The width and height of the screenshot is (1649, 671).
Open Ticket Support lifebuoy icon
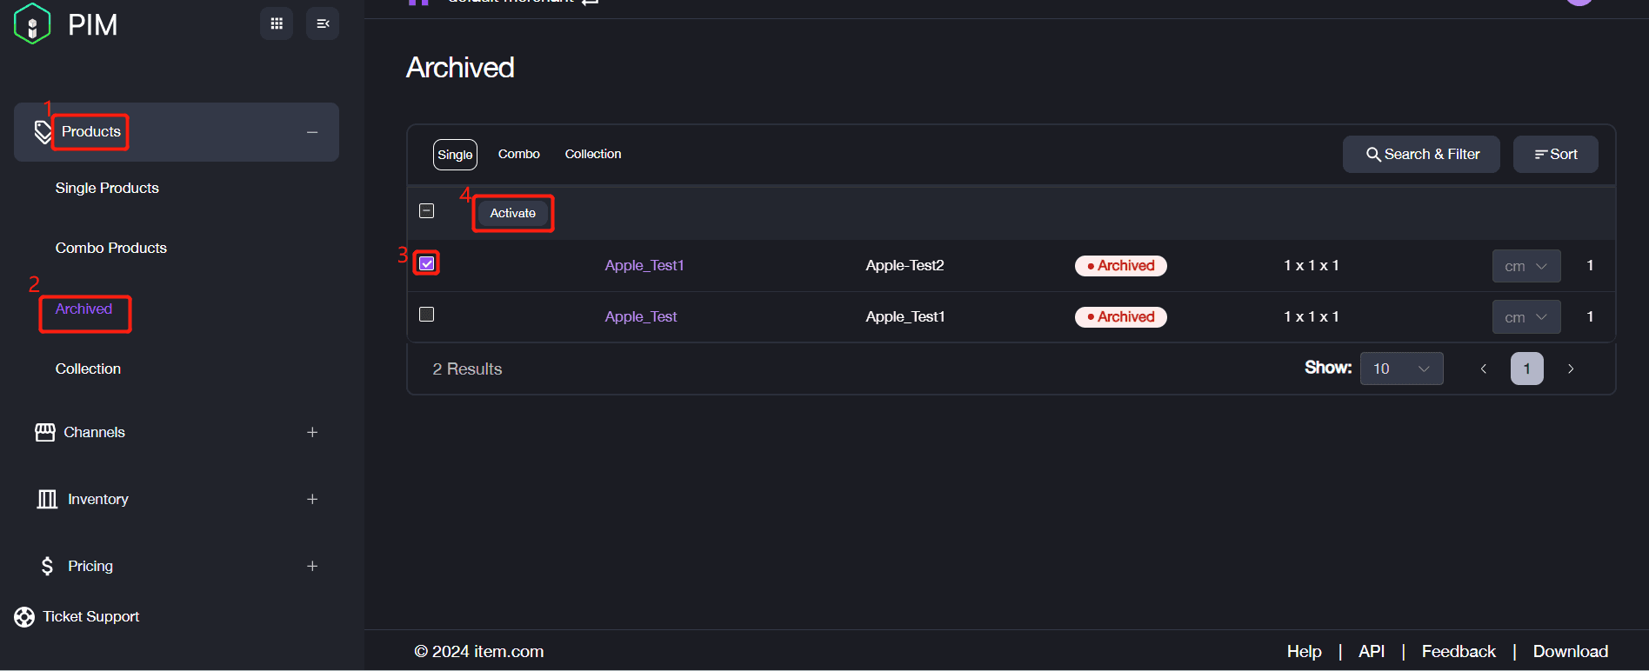pos(24,616)
